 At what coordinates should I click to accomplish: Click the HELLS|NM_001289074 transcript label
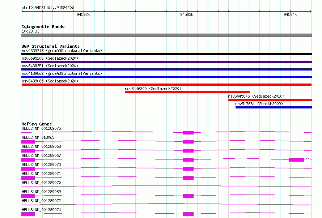click(41, 210)
